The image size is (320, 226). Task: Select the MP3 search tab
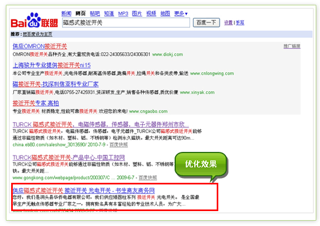[123, 13]
